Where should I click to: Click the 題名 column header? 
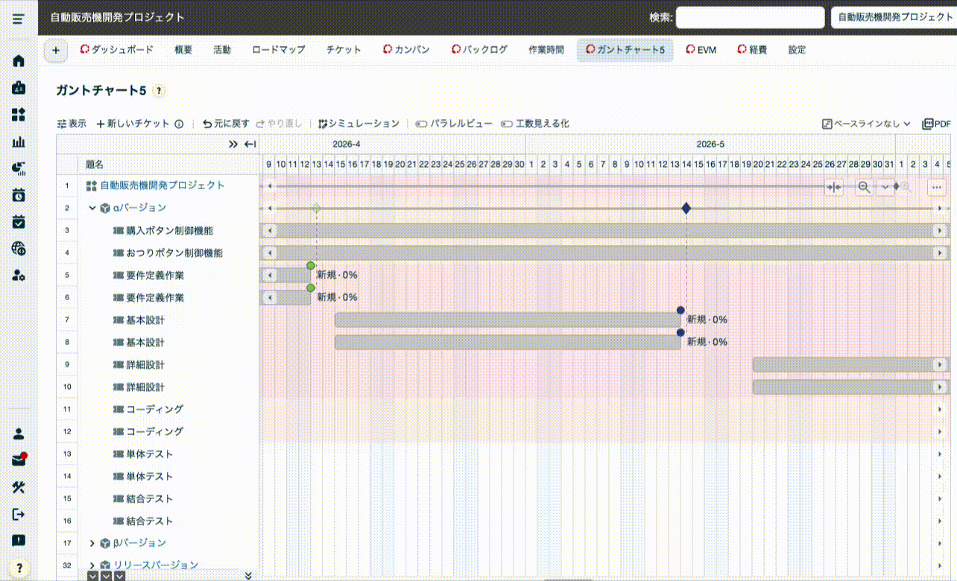click(x=95, y=164)
